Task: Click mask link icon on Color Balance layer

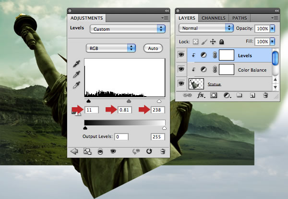Action: pyautogui.click(x=215, y=69)
